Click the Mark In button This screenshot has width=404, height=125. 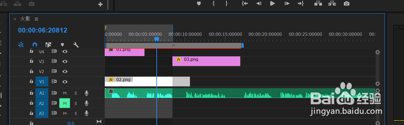[x=213, y=4]
